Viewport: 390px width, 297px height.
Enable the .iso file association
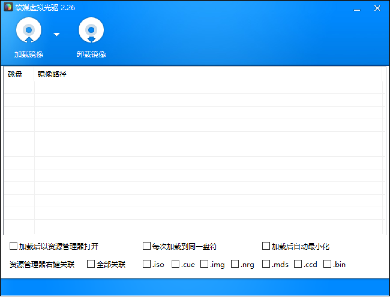(x=147, y=264)
